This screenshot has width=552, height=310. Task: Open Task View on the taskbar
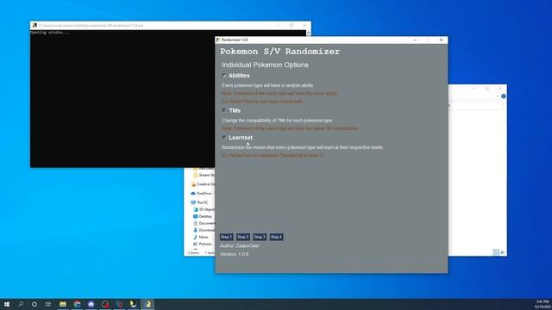(x=48, y=304)
